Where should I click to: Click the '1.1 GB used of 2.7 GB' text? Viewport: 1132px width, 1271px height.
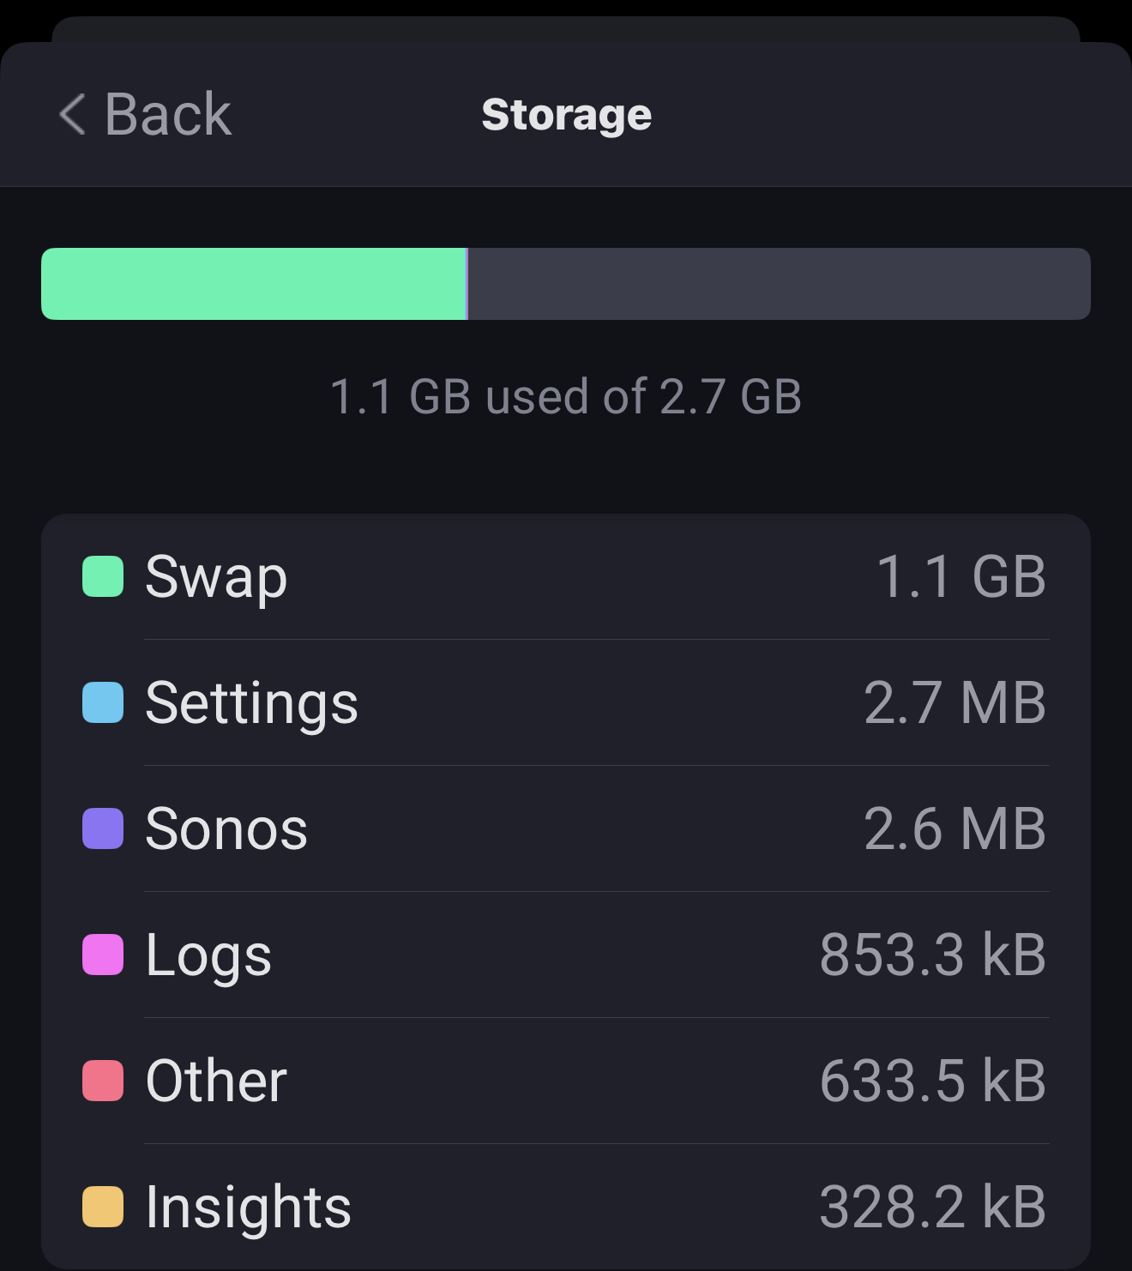pos(566,397)
